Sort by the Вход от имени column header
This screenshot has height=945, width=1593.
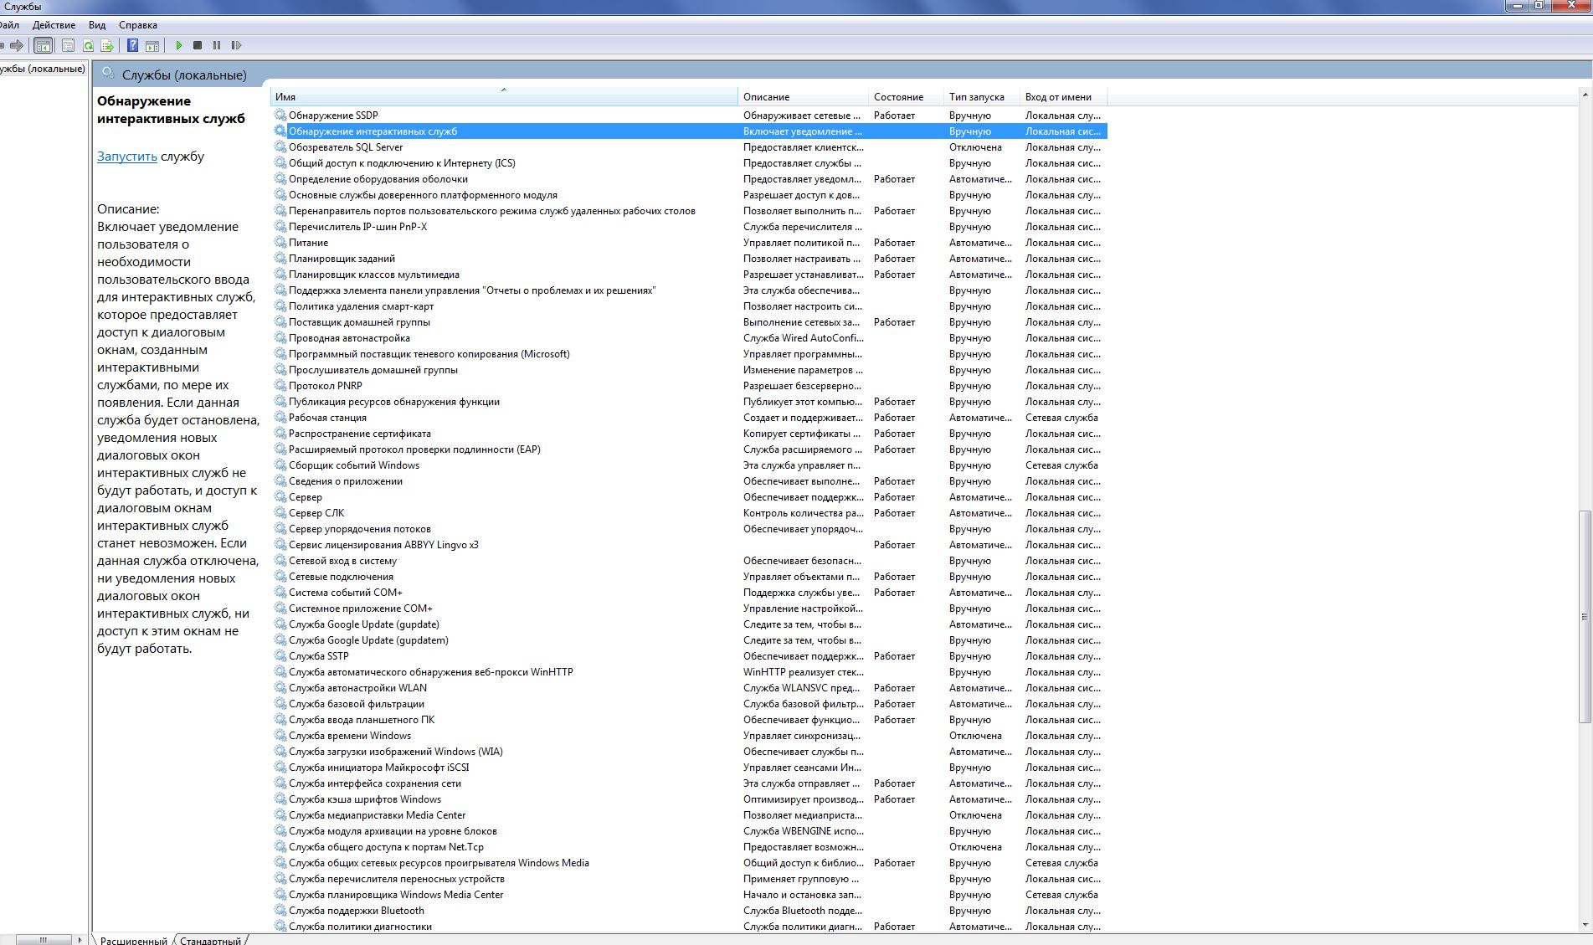[x=1063, y=97]
